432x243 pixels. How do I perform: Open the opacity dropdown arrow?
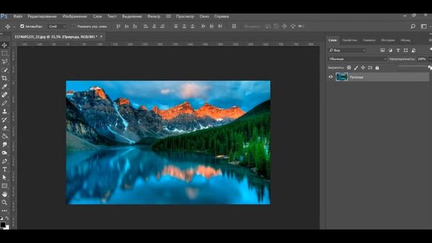click(430, 59)
